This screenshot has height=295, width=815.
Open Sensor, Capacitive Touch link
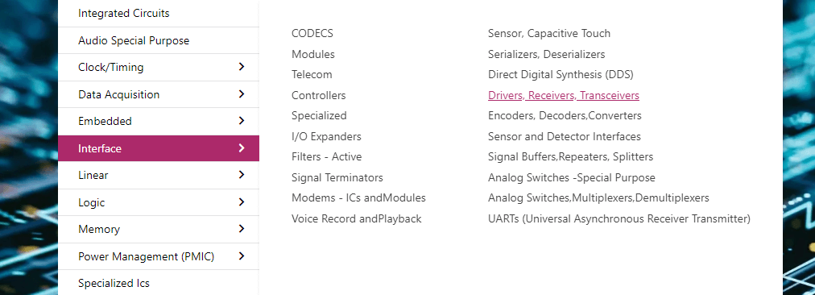pyautogui.click(x=549, y=33)
